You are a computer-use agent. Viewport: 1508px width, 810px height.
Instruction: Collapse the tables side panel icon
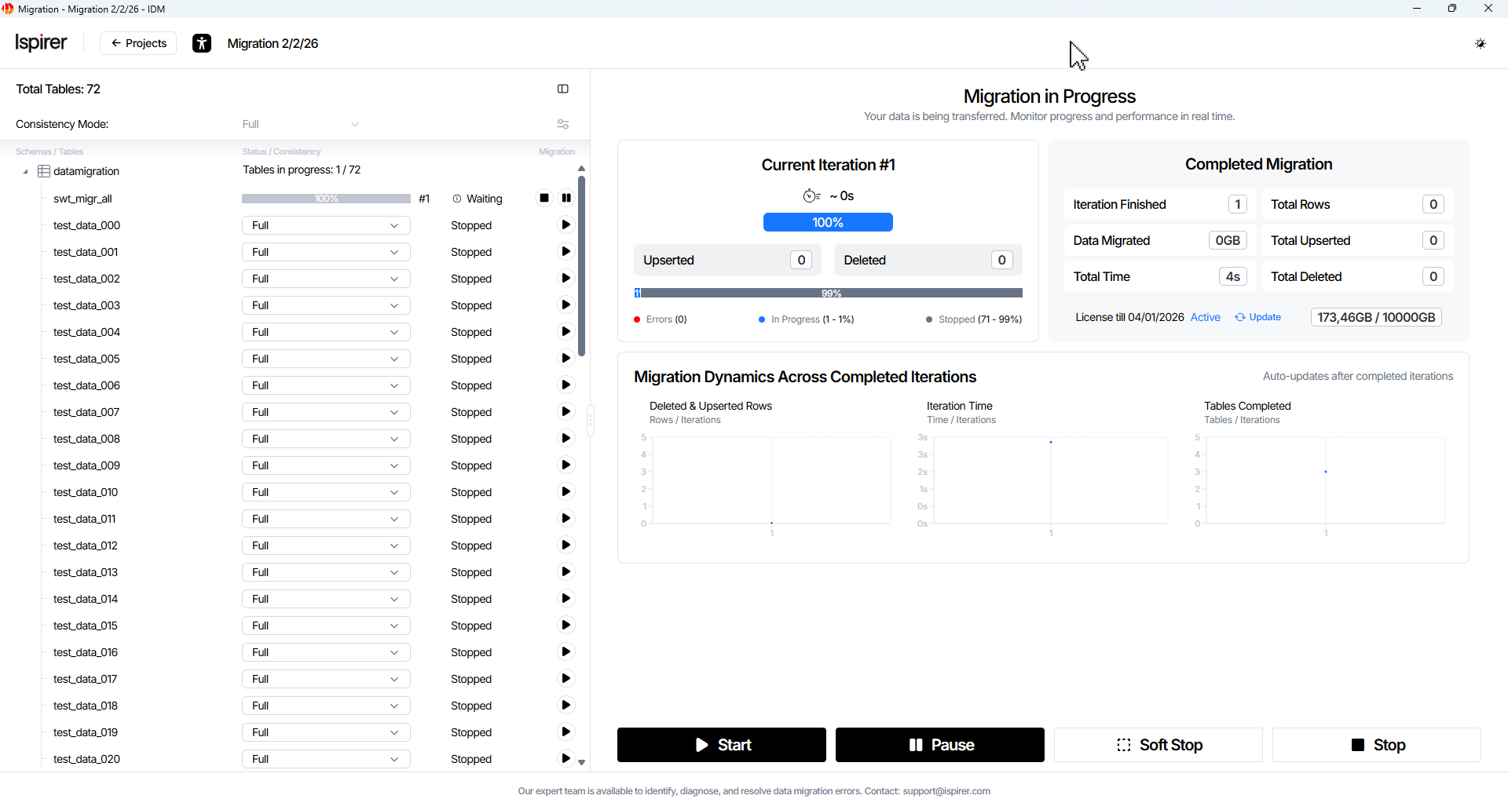coord(562,89)
